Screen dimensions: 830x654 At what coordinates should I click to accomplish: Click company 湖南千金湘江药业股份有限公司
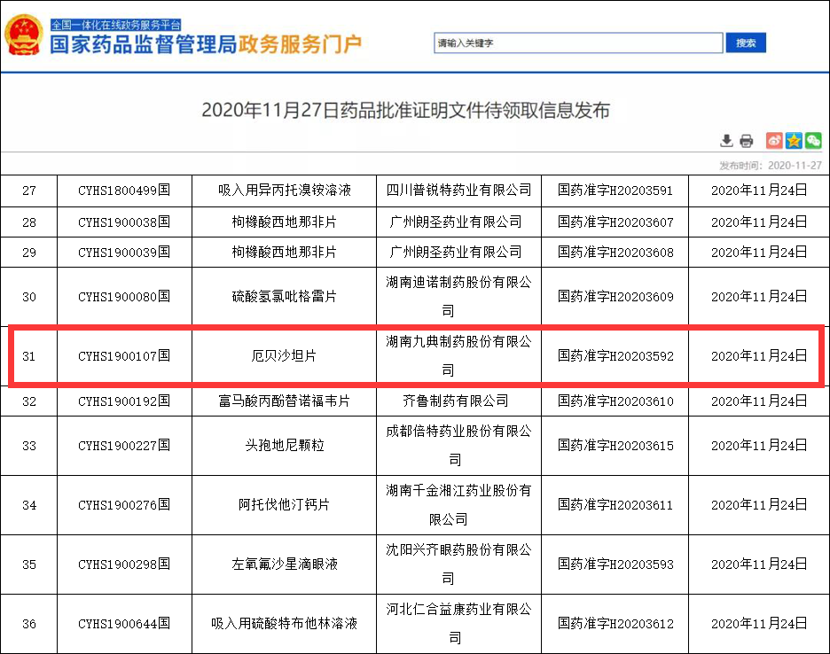pos(458,505)
